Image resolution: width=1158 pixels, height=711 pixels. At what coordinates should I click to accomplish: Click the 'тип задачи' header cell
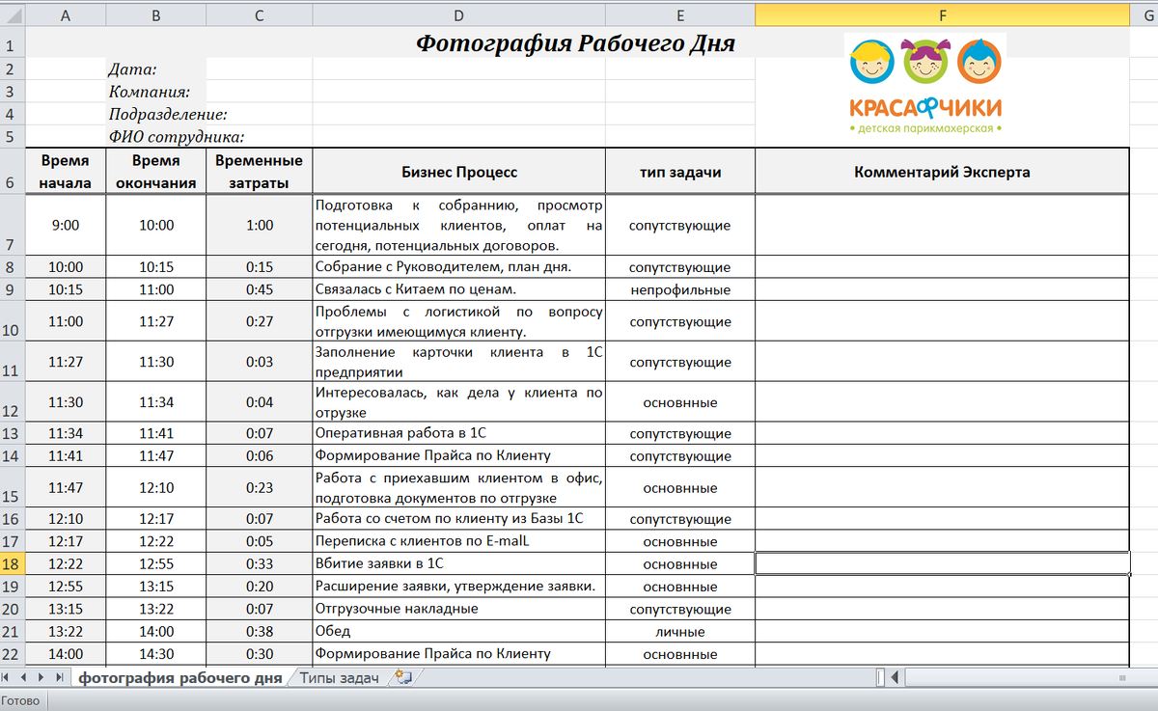(680, 172)
